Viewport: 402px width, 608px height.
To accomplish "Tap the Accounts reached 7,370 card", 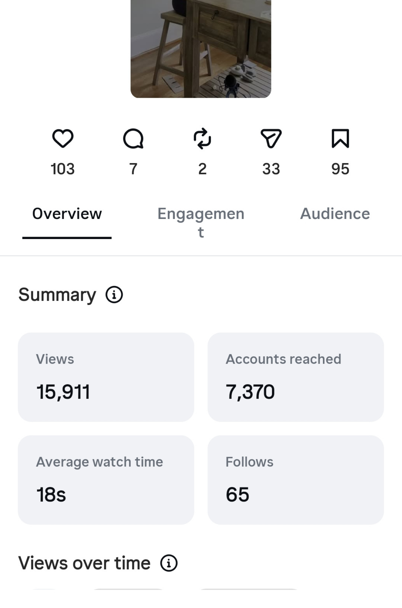I will [x=295, y=377].
